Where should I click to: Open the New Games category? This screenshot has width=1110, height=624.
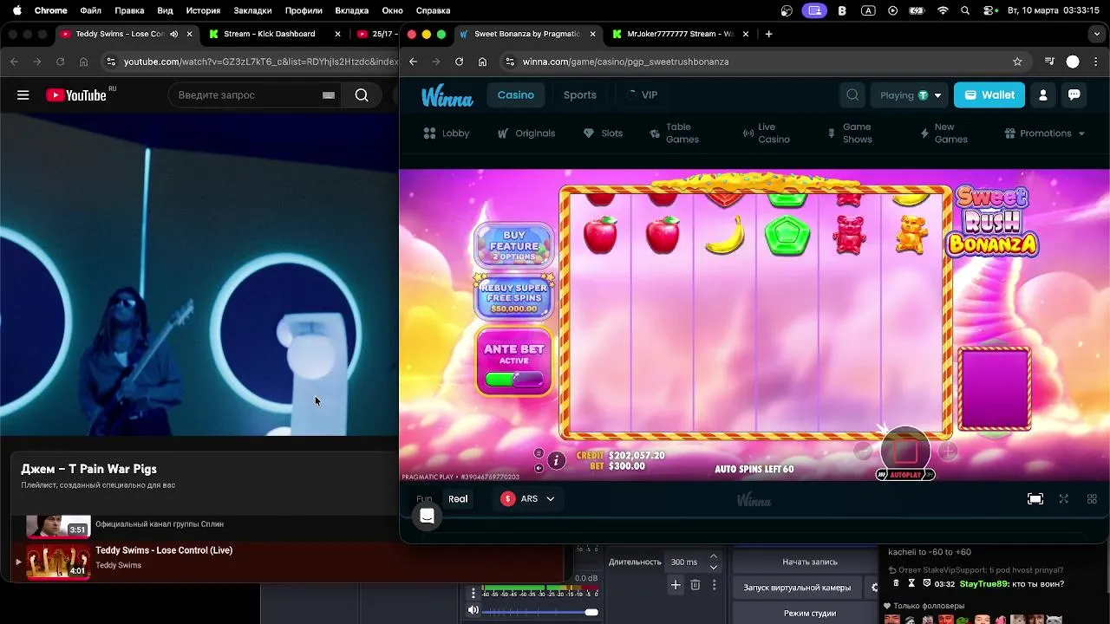pyautogui.click(x=944, y=133)
